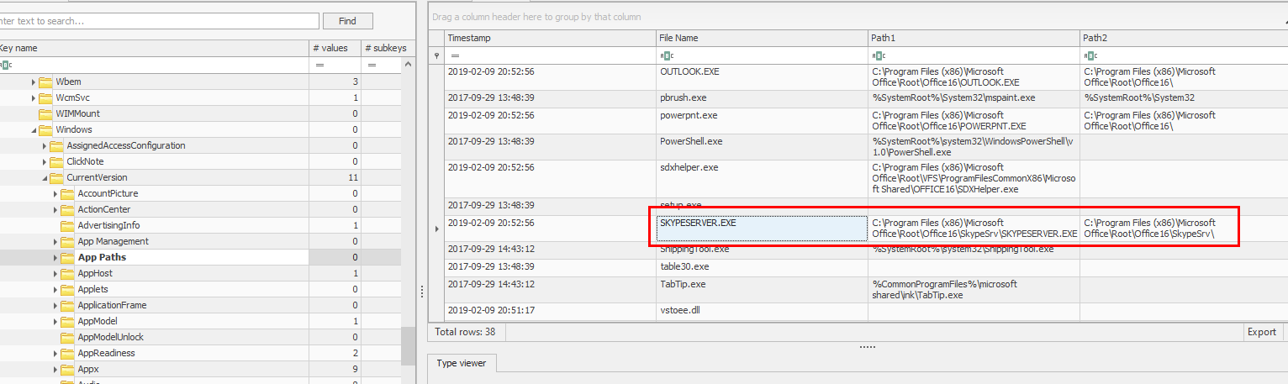The width and height of the screenshot is (1288, 384).
Task: Click the registry key search text field
Action: click(x=158, y=21)
